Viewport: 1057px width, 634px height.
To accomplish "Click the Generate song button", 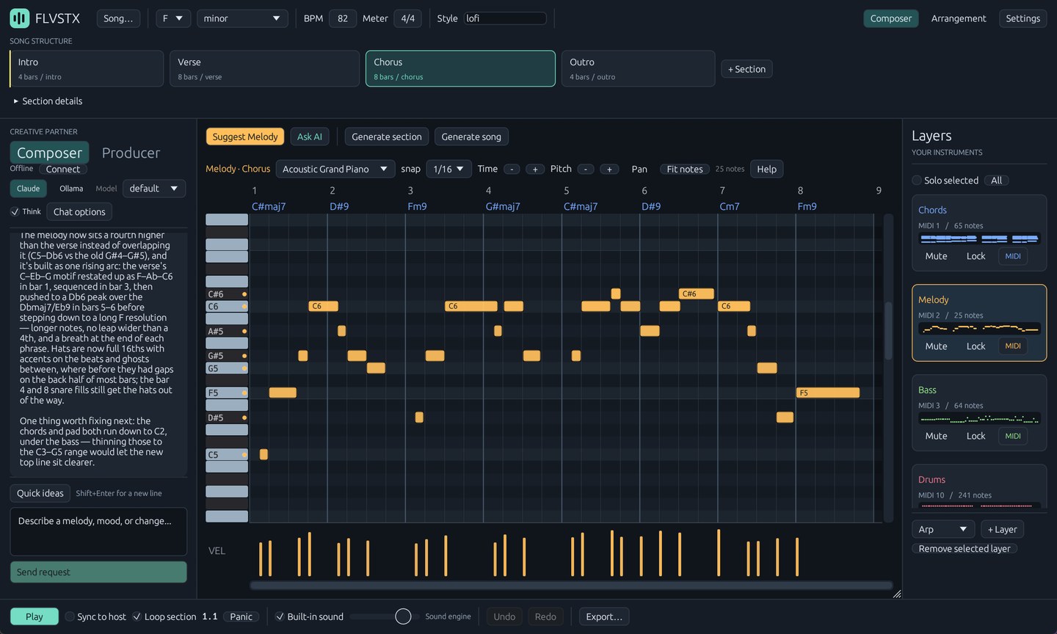I will click(471, 136).
